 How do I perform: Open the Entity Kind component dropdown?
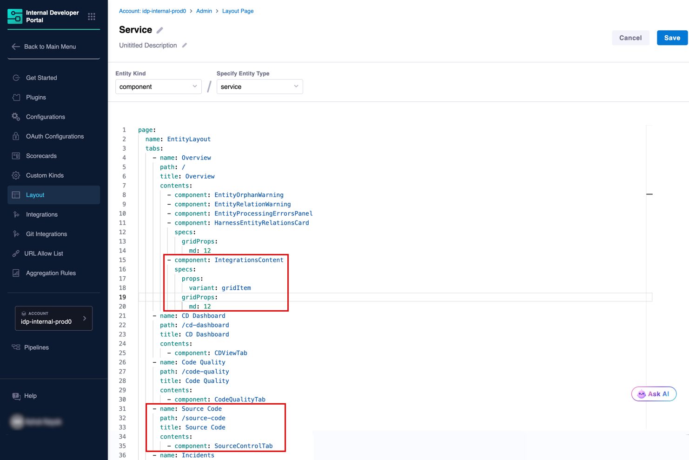[x=159, y=87]
